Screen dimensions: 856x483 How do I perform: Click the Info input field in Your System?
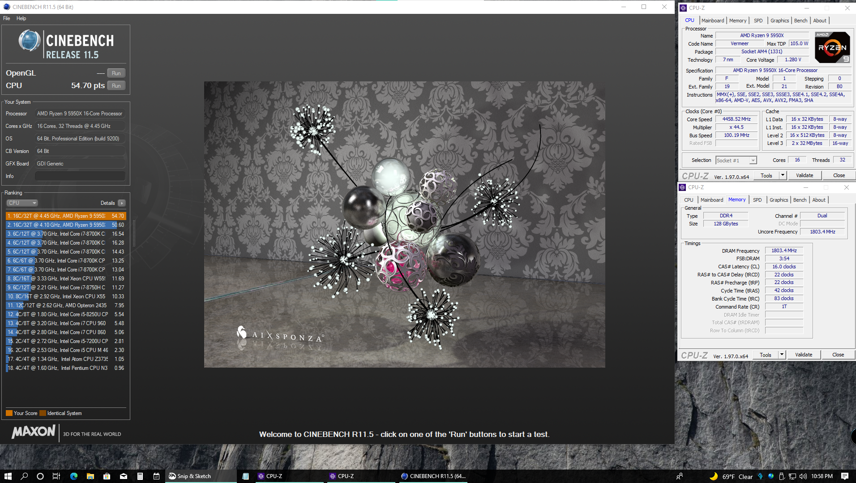(x=80, y=176)
